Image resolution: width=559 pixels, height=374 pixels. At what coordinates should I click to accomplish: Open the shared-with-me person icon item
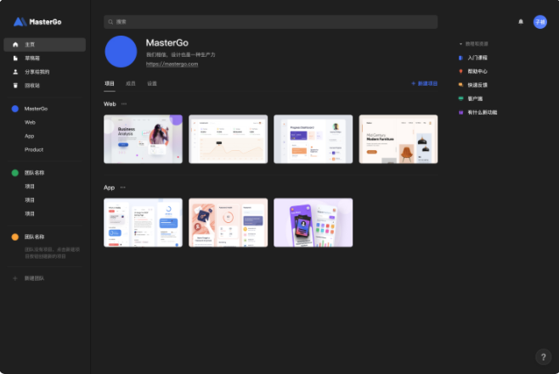pyautogui.click(x=15, y=72)
